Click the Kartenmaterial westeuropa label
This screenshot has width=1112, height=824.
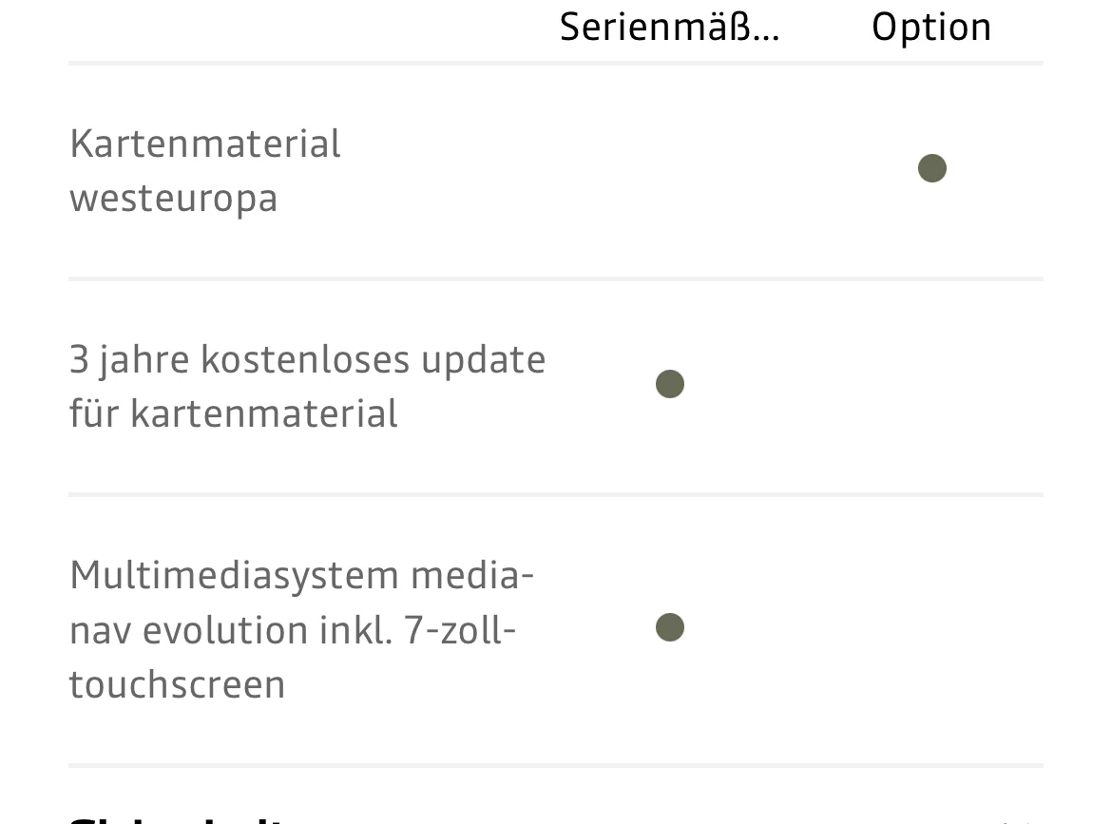tap(205, 170)
